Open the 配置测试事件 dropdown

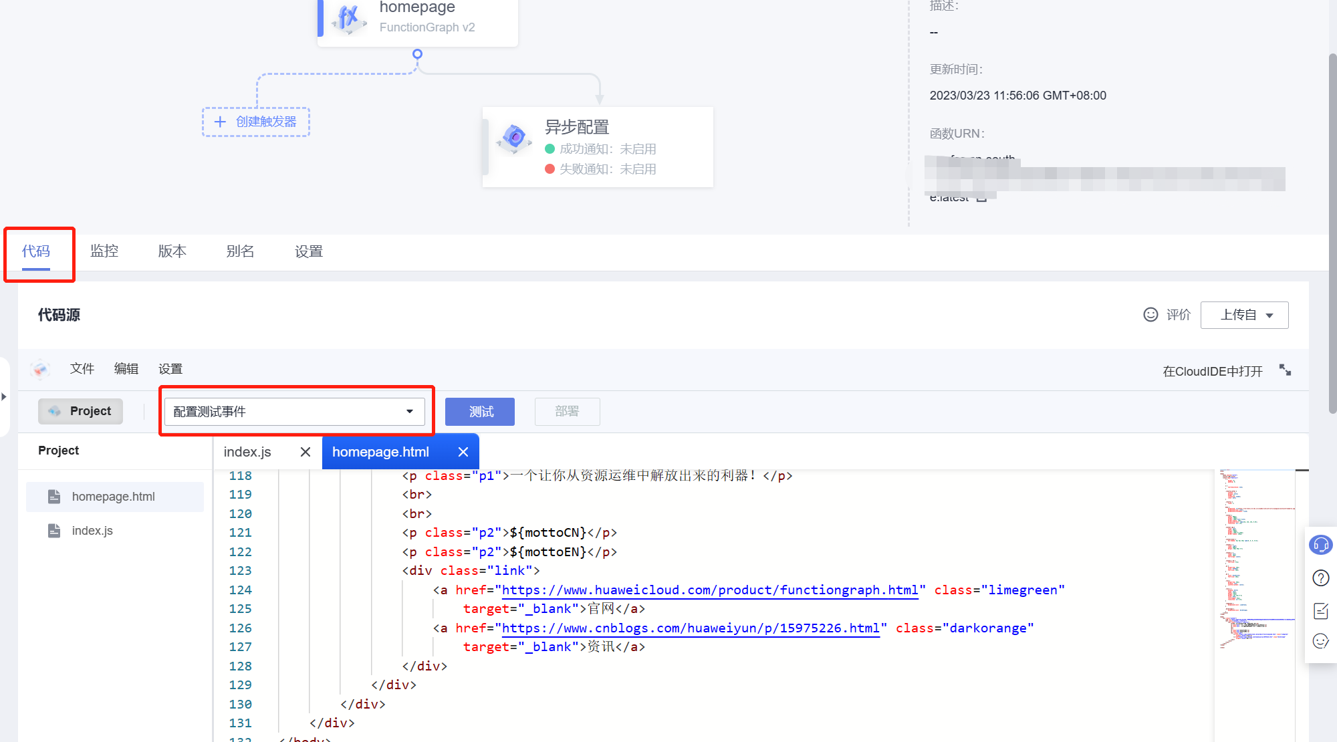(x=294, y=412)
